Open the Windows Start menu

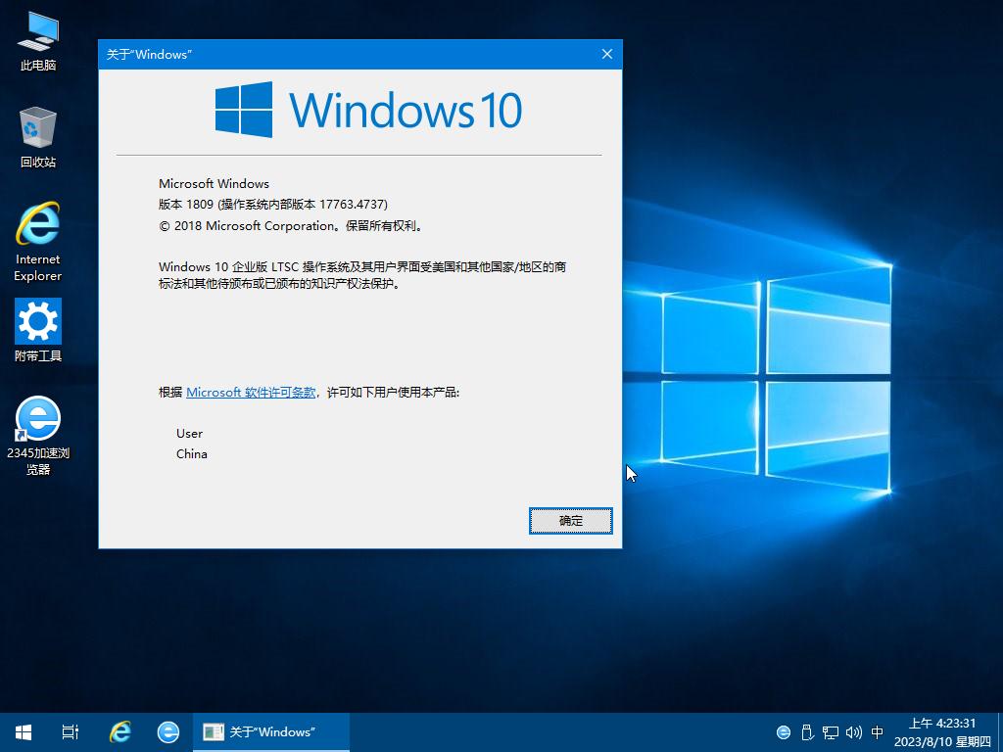point(24,732)
